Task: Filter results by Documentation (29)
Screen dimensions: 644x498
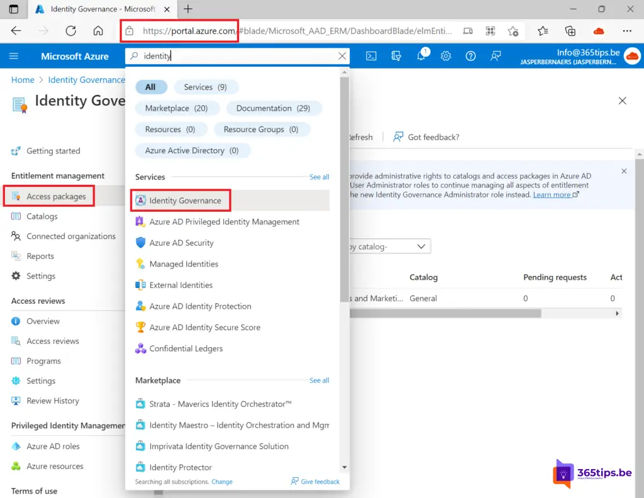Action: (x=273, y=108)
